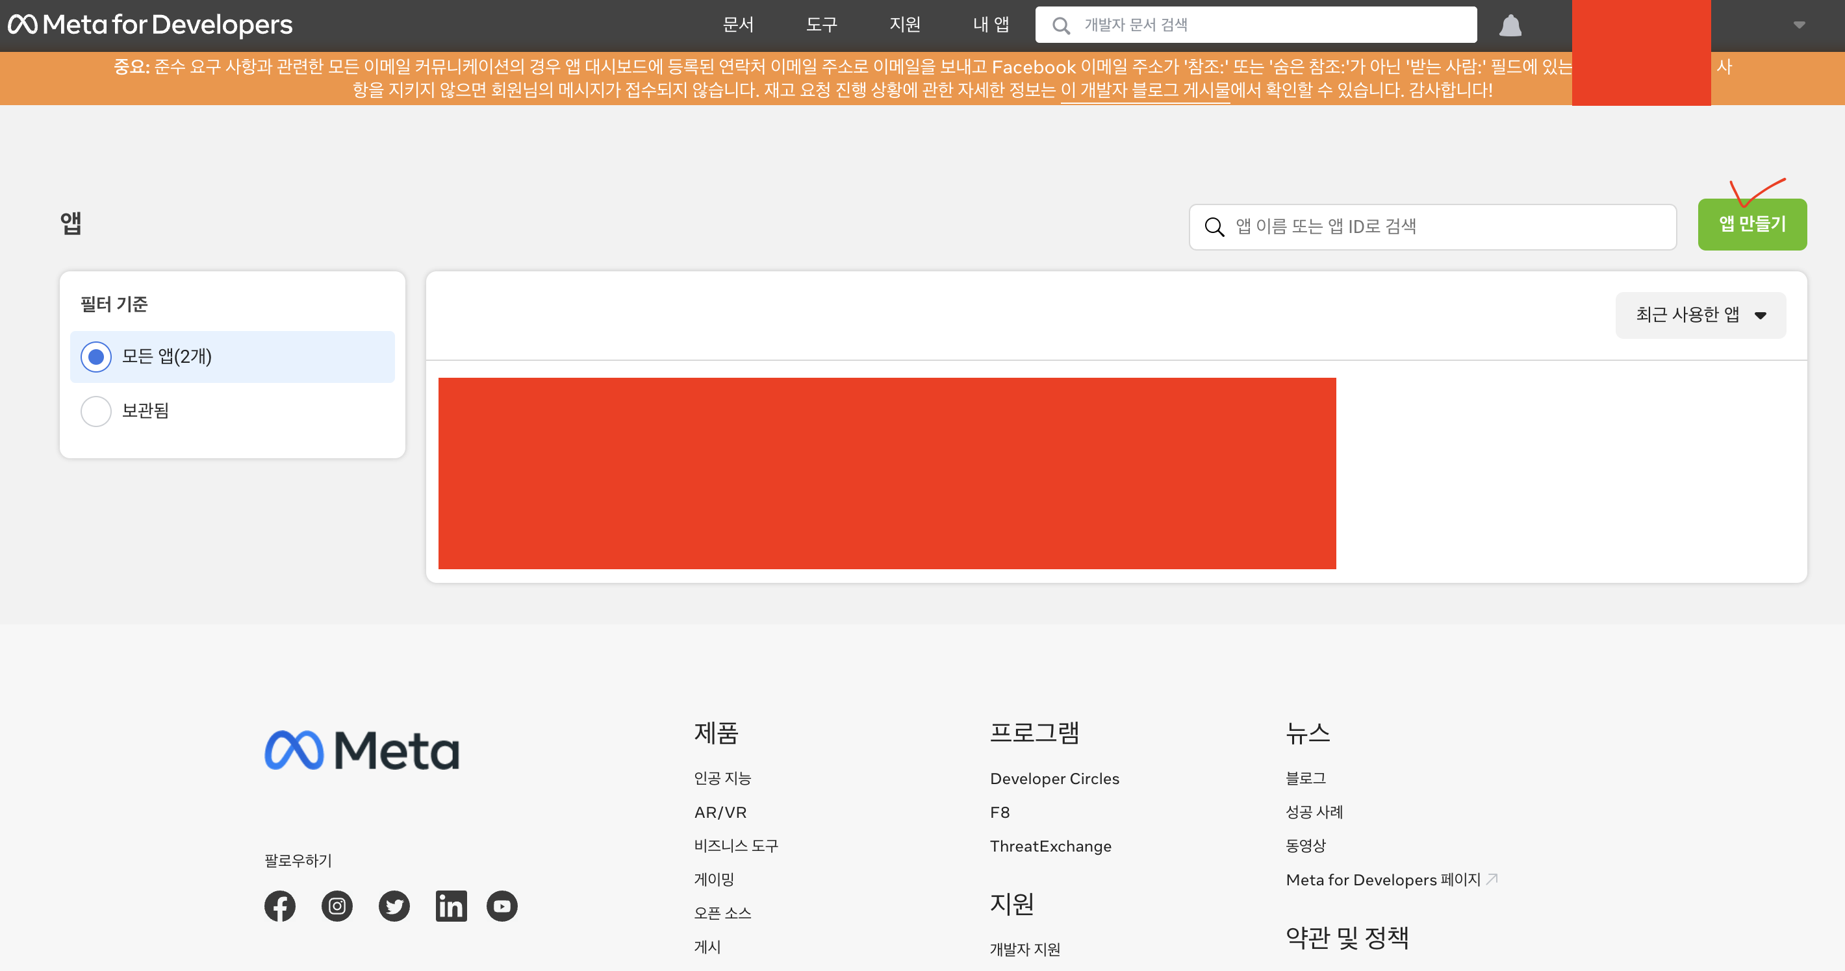Expand the 최근 사용한 앱 dropdown
Screen dimensions: 1845x971
click(1700, 315)
